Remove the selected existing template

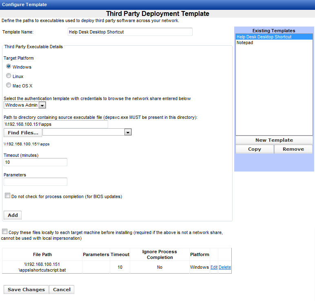pyautogui.click(x=293, y=149)
